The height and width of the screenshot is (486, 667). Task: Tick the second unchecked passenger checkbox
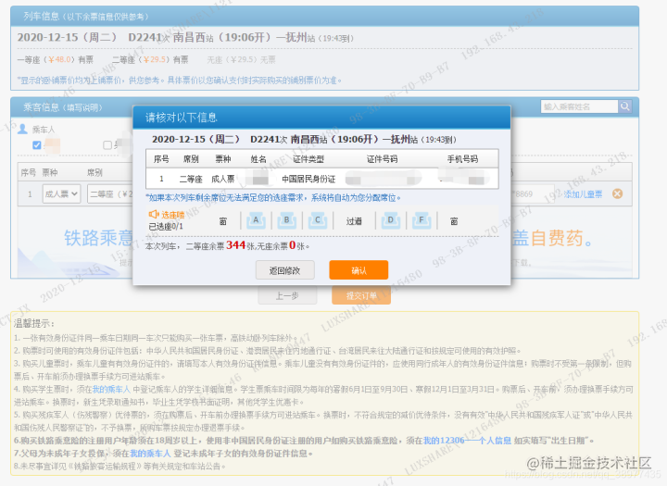107,145
